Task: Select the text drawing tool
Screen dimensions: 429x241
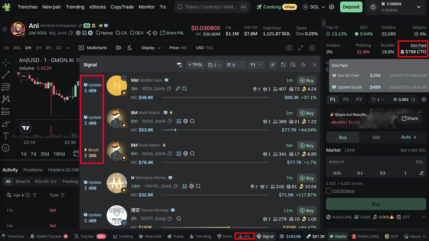Action: [6, 136]
